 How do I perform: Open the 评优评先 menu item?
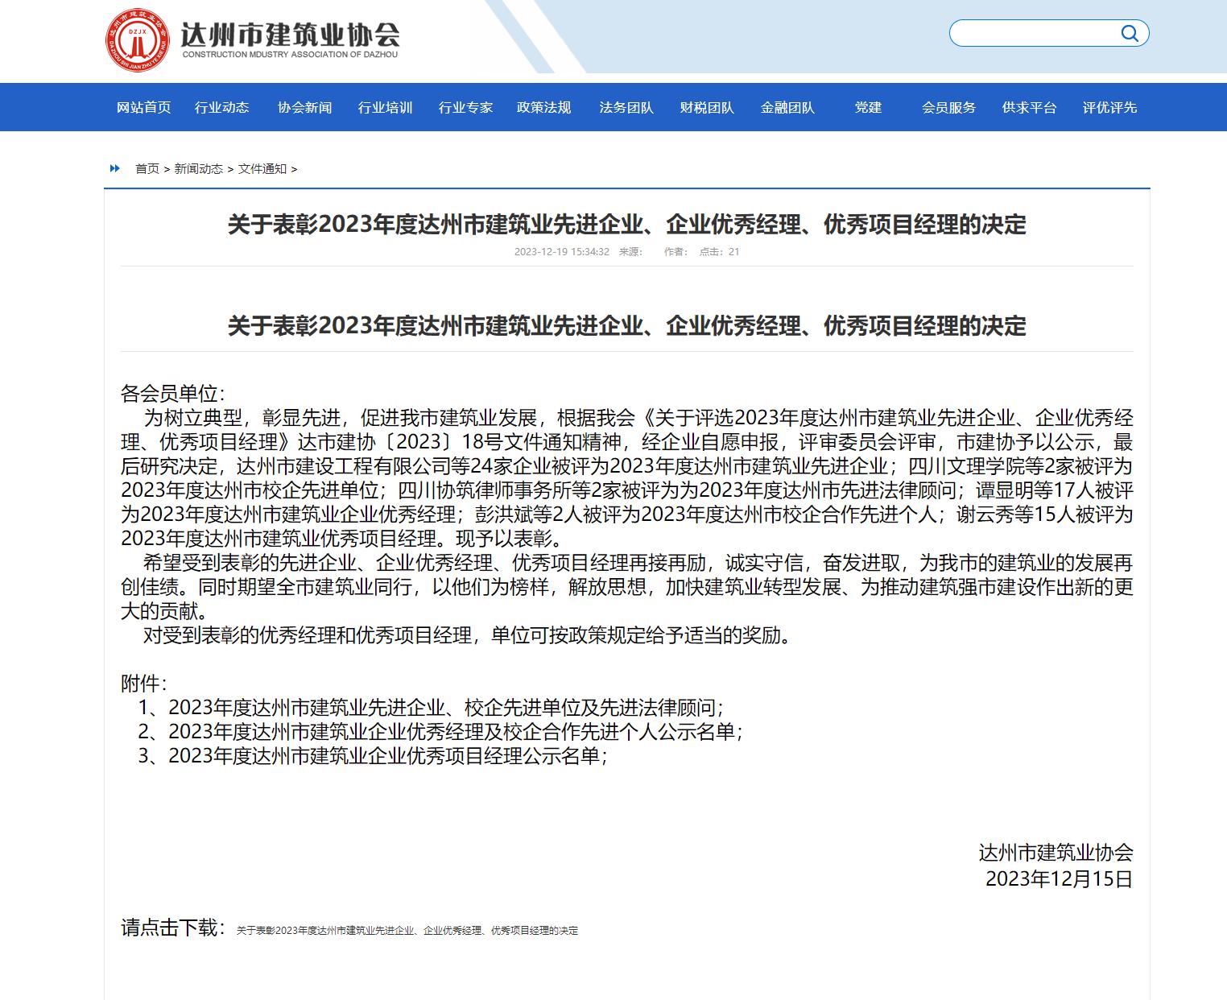[1109, 107]
